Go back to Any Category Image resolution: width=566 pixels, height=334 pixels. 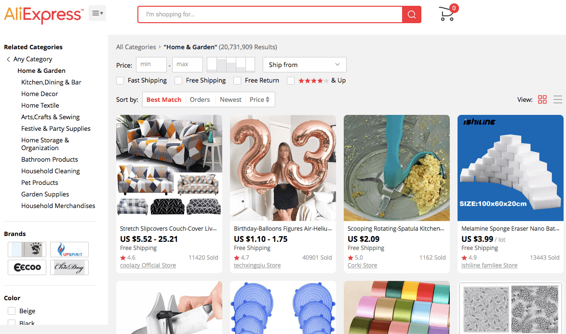click(33, 59)
